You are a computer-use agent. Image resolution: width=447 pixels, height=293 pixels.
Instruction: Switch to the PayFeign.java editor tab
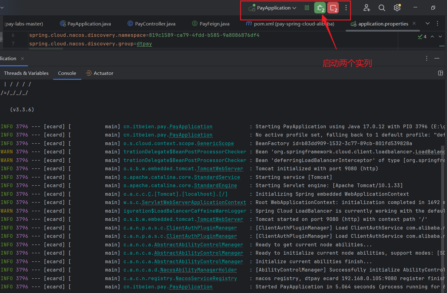[x=211, y=24]
